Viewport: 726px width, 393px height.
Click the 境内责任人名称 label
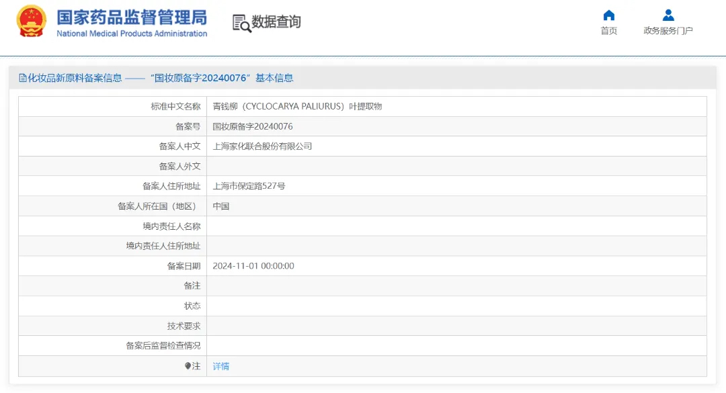click(171, 226)
